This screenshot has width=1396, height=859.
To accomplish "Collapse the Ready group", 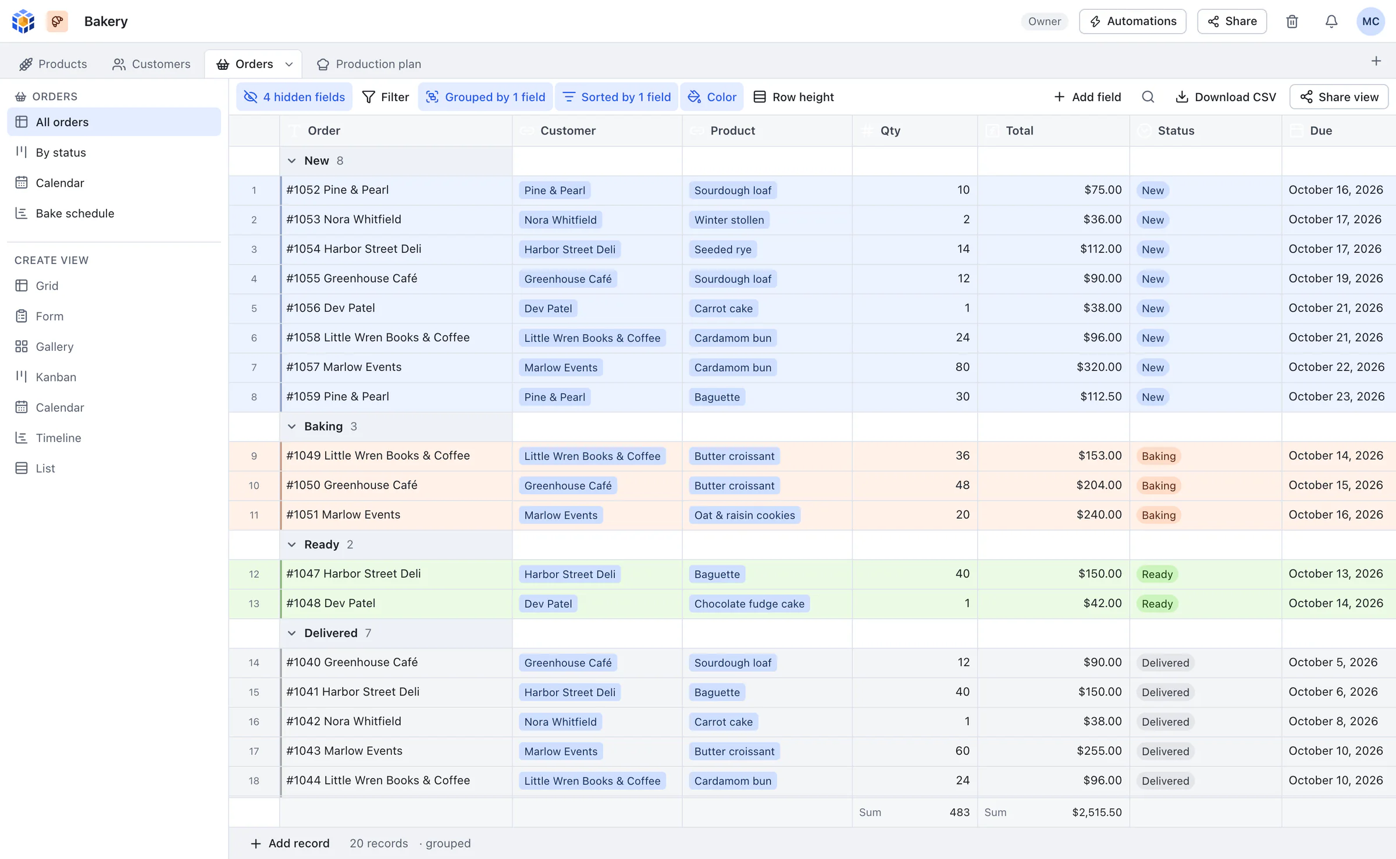I will click(292, 545).
